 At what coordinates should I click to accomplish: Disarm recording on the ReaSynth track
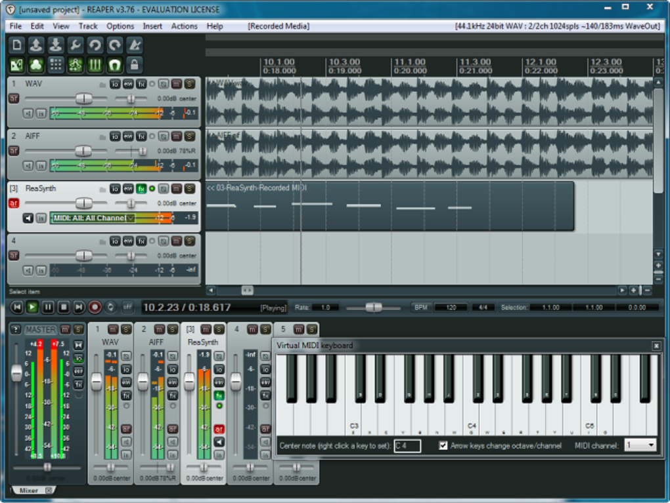point(13,203)
